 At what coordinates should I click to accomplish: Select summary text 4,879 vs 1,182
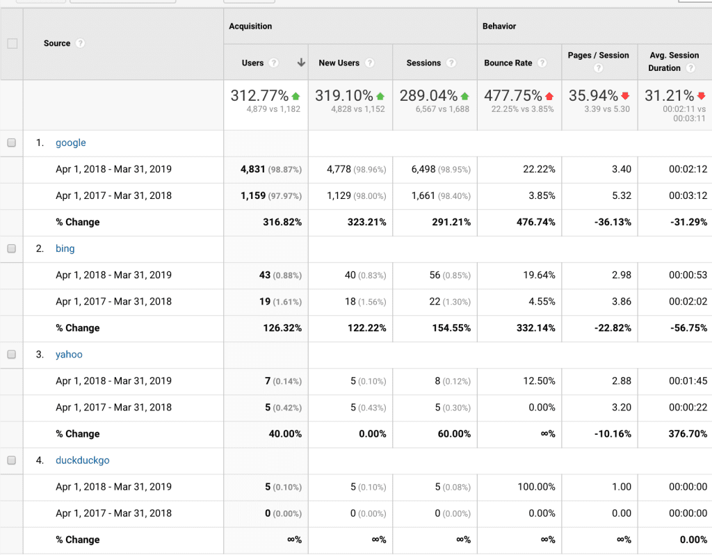(273, 109)
